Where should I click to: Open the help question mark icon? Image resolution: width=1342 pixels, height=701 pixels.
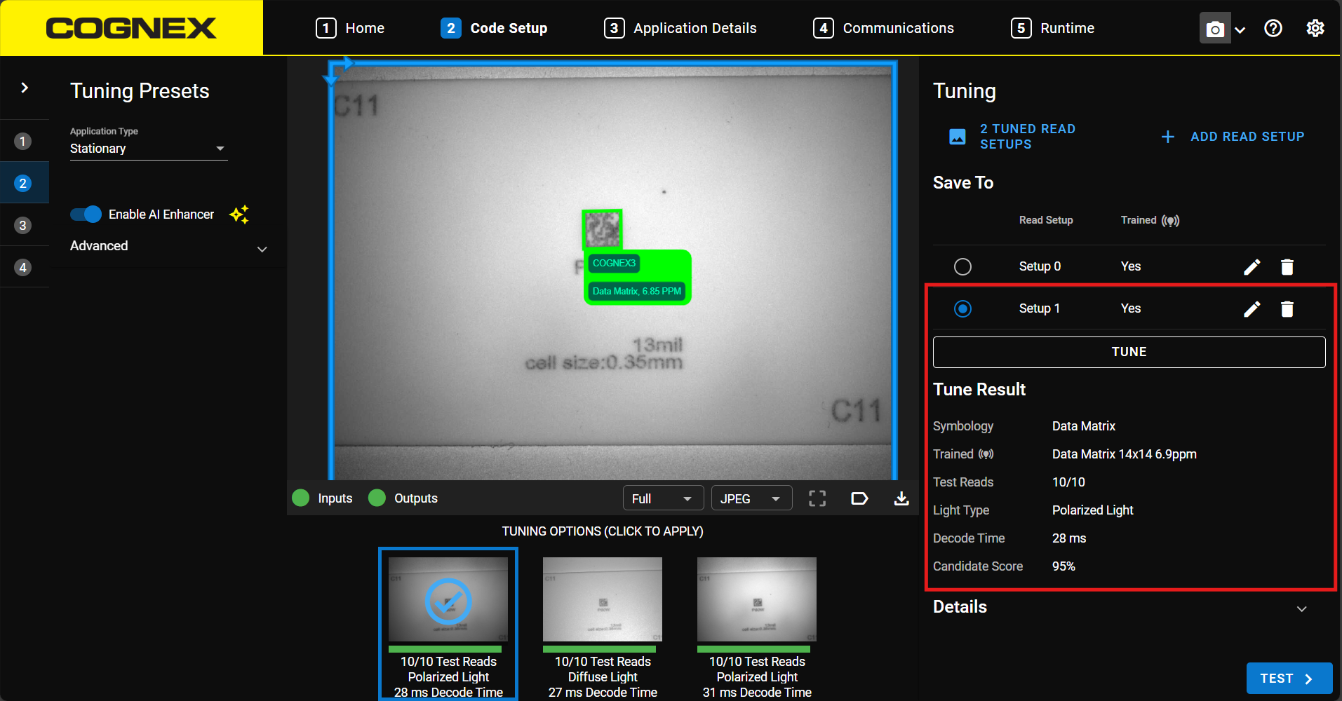[1273, 28]
